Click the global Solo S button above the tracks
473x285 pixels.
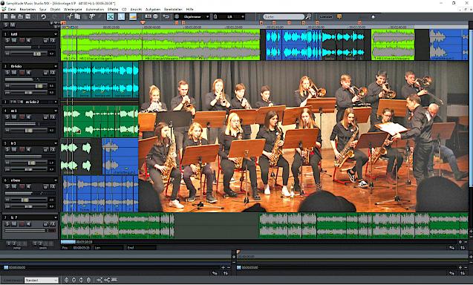coord(6,24)
